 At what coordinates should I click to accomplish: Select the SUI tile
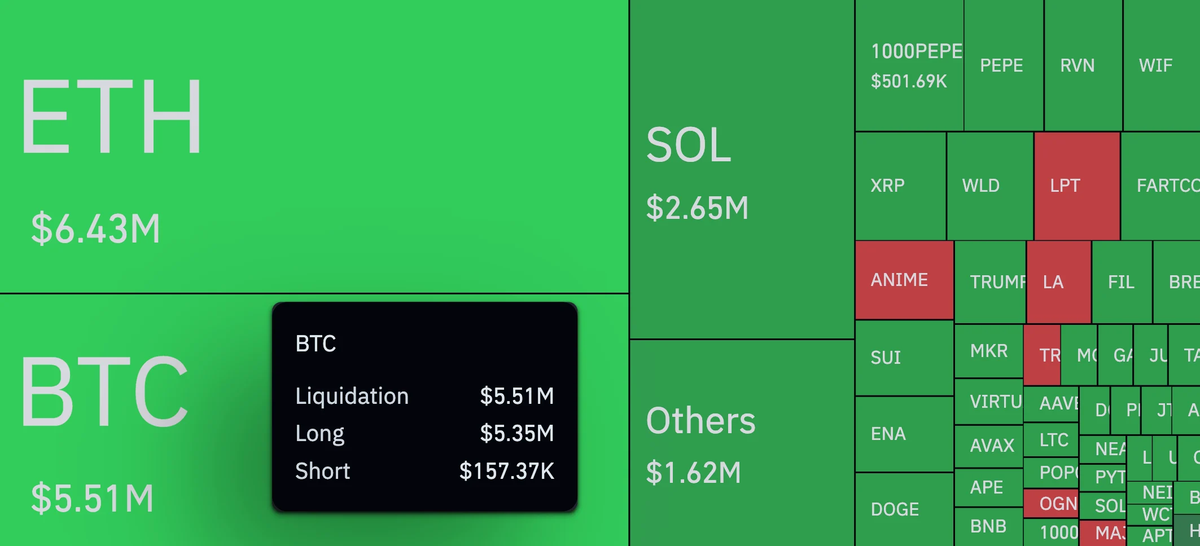click(x=904, y=358)
